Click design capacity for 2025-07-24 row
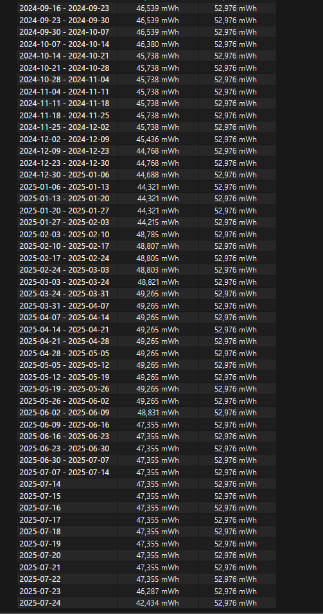Screen dimensions: 323x614 (236, 603)
